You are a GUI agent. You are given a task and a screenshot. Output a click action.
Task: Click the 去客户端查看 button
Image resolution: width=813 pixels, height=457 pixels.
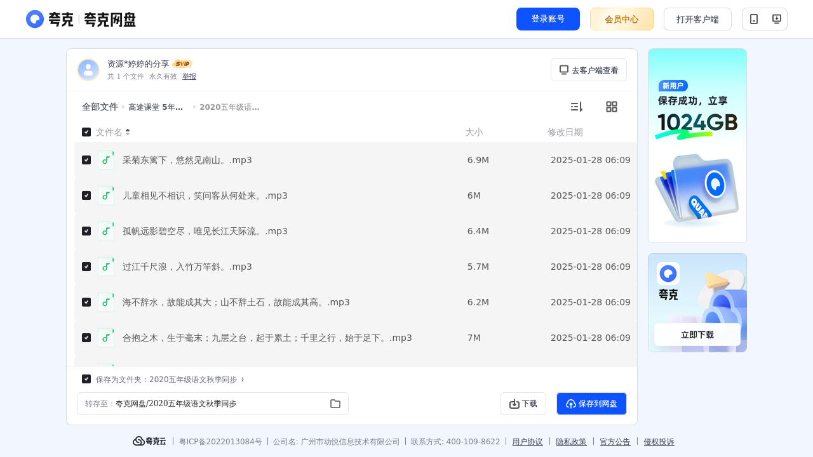(589, 70)
